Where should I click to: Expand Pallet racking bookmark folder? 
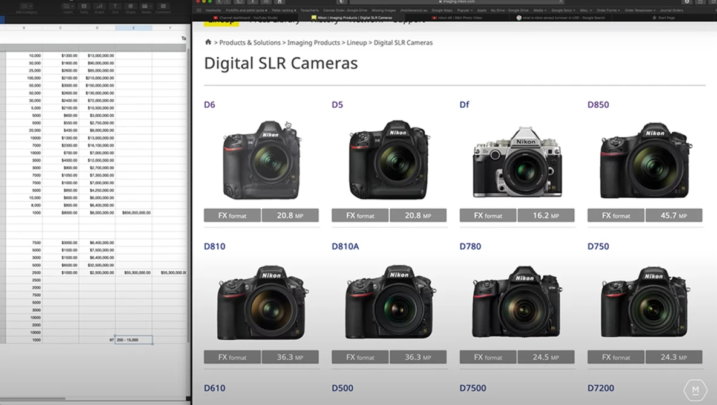284,10
